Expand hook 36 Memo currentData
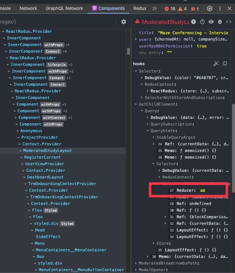Viewport: 235px width, 273px height. point(148,256)
